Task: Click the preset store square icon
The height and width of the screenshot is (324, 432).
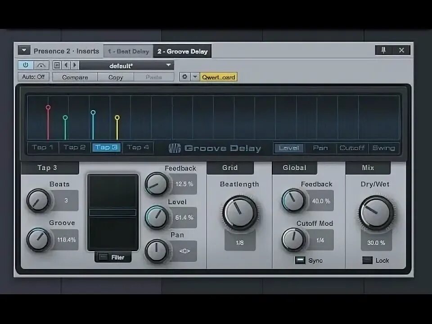Action: [57, 65]
